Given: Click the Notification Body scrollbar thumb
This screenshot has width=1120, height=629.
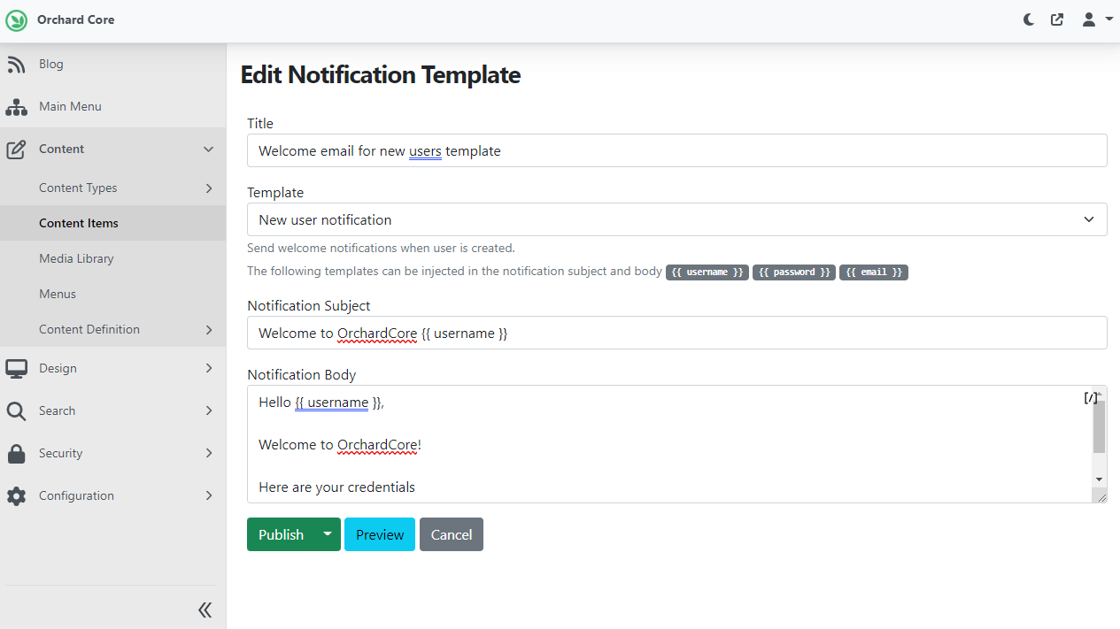Looking at the screenshot, I should click(x=1100, y=426).
